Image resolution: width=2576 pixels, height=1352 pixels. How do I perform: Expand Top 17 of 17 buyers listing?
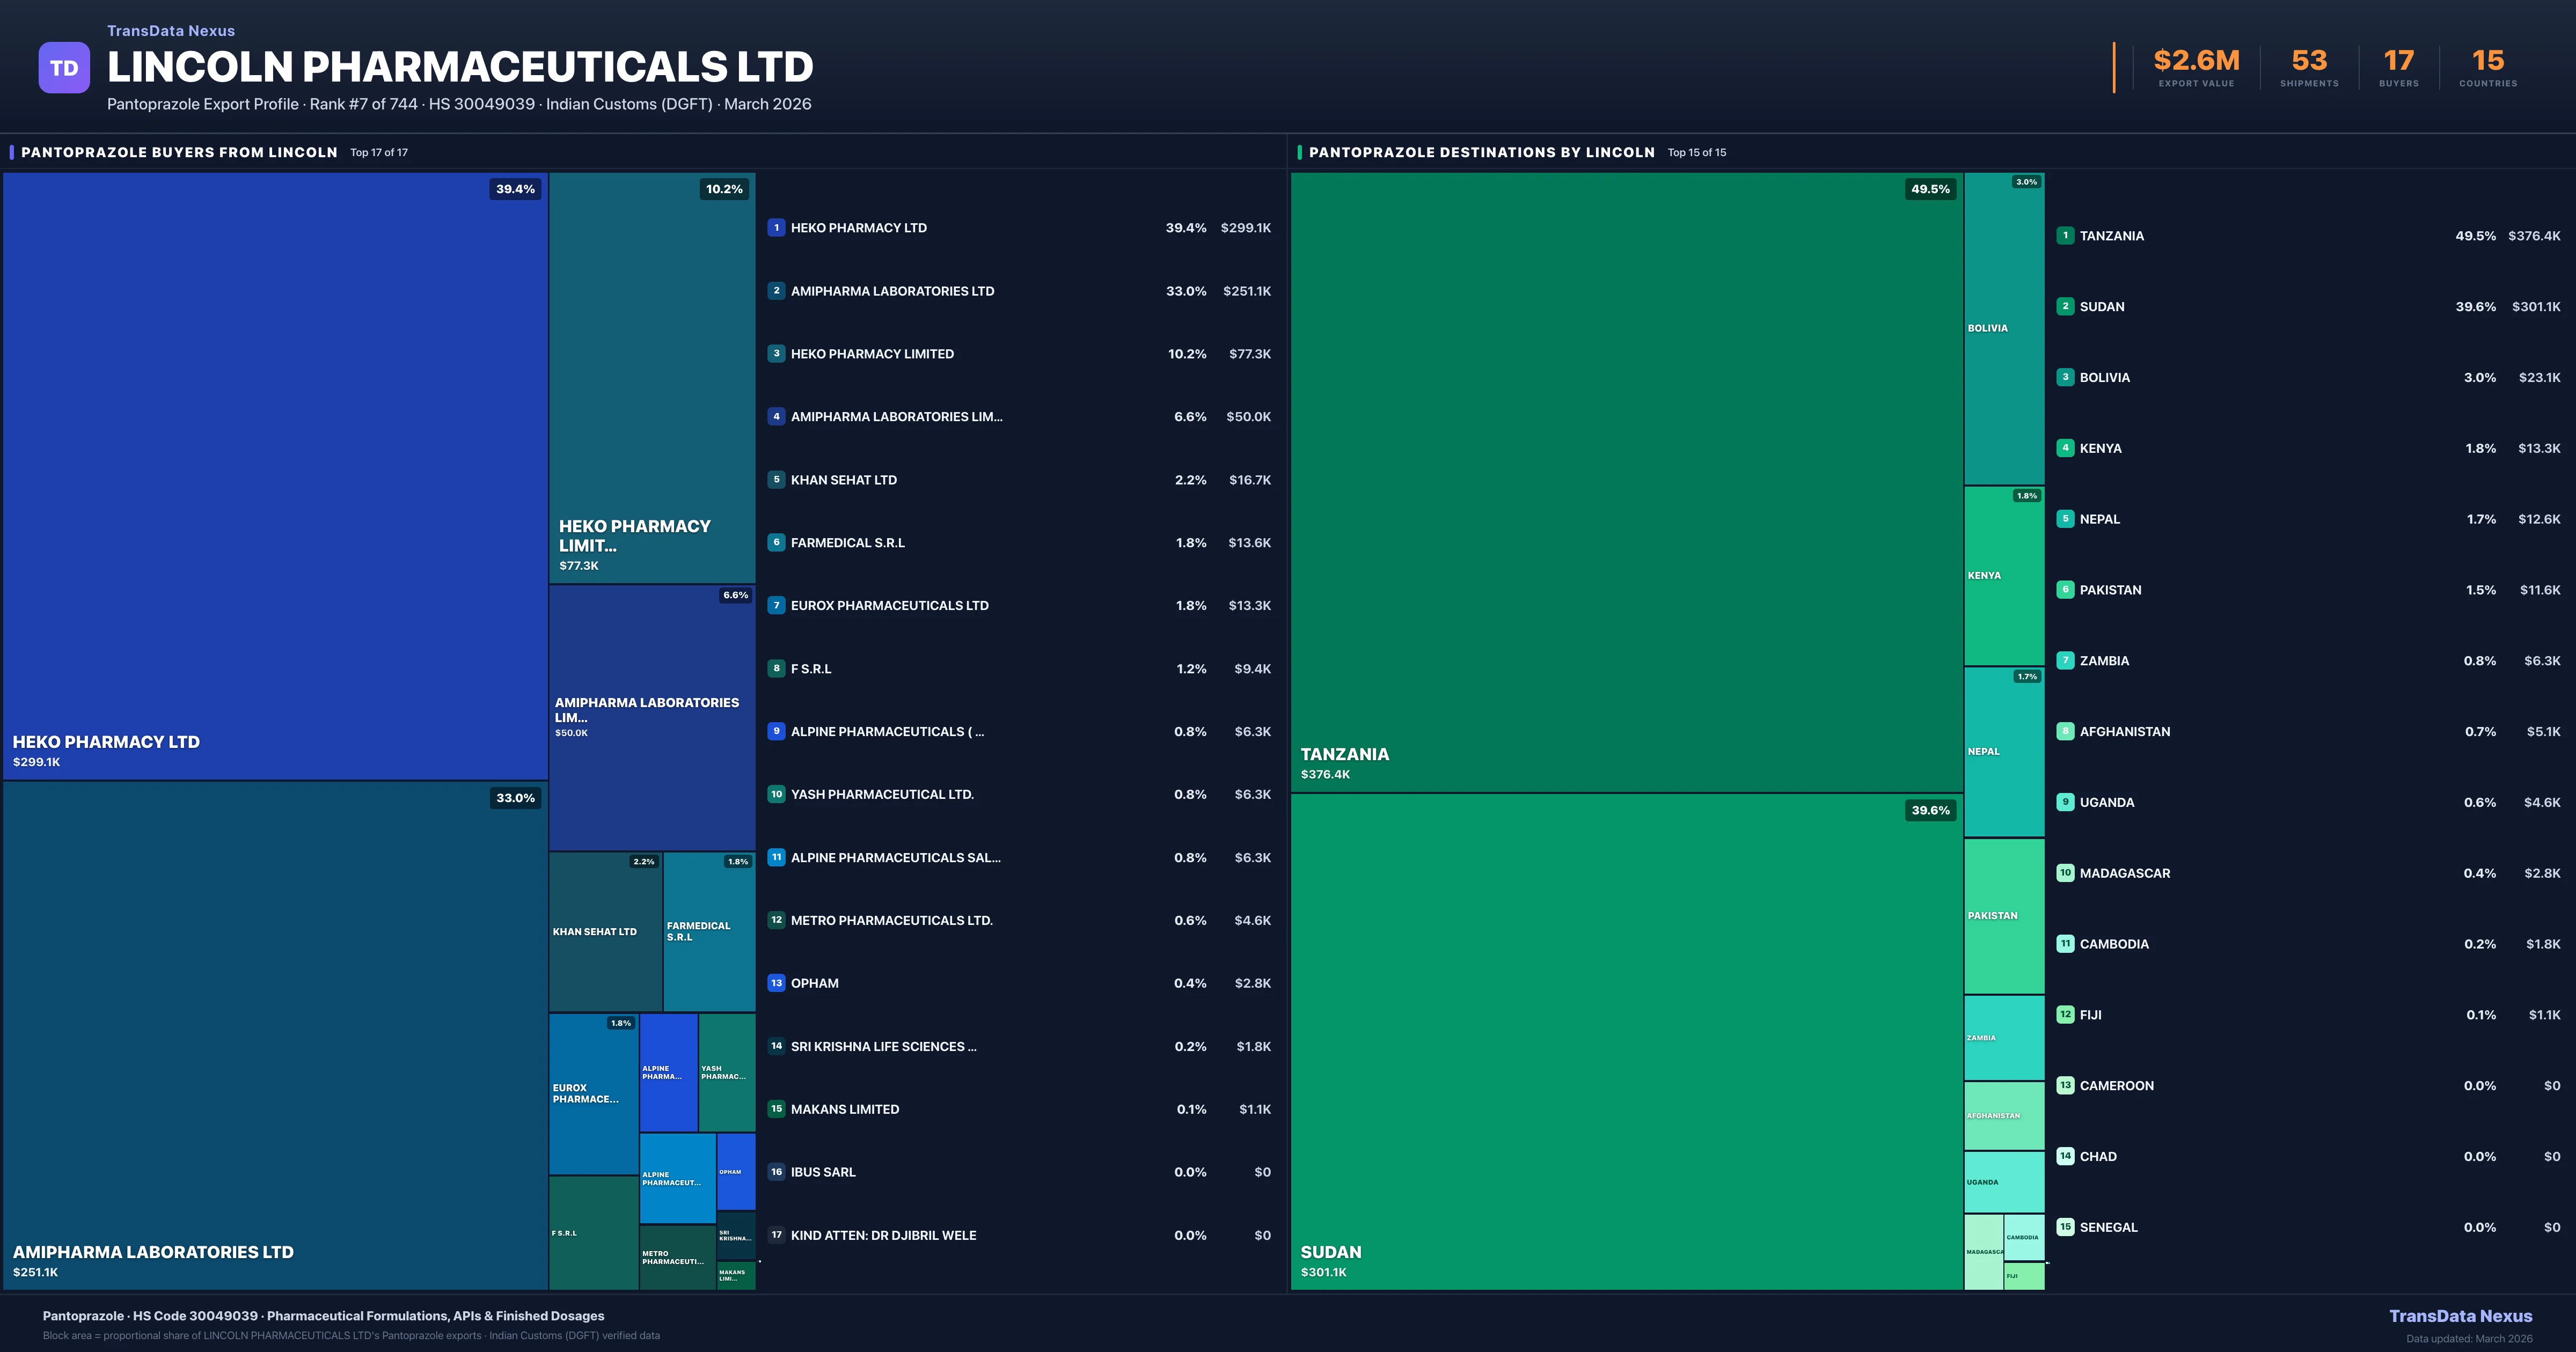(378, 153)
